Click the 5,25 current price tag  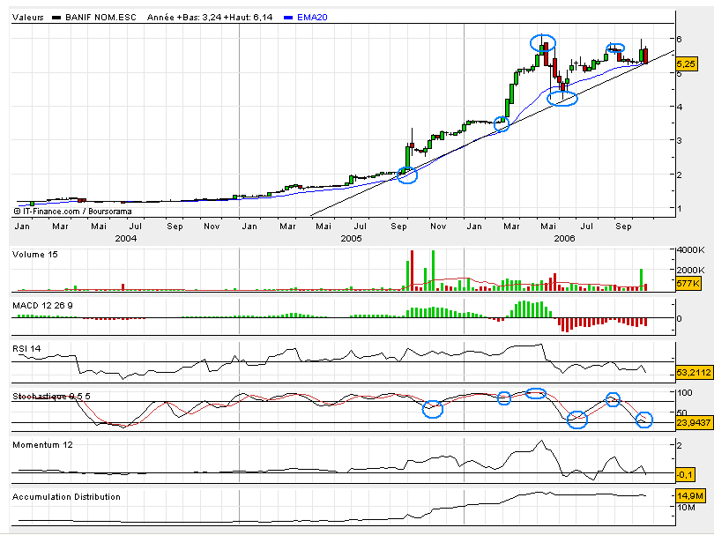686,63
